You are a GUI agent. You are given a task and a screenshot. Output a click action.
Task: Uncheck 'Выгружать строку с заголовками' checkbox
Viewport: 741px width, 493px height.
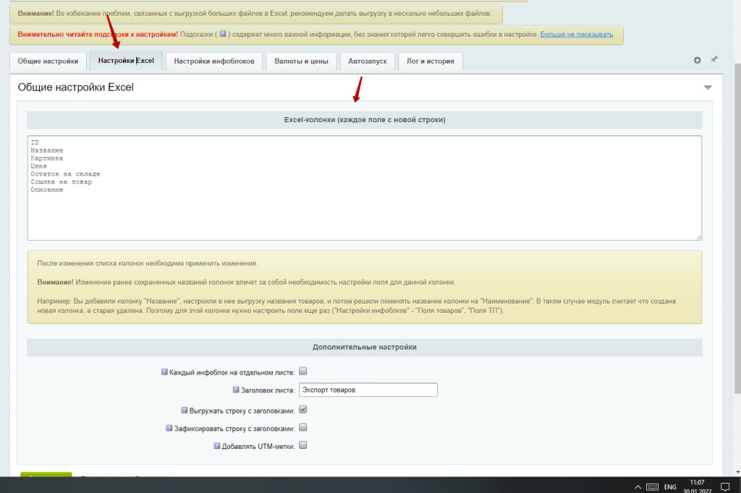[303, 409]
